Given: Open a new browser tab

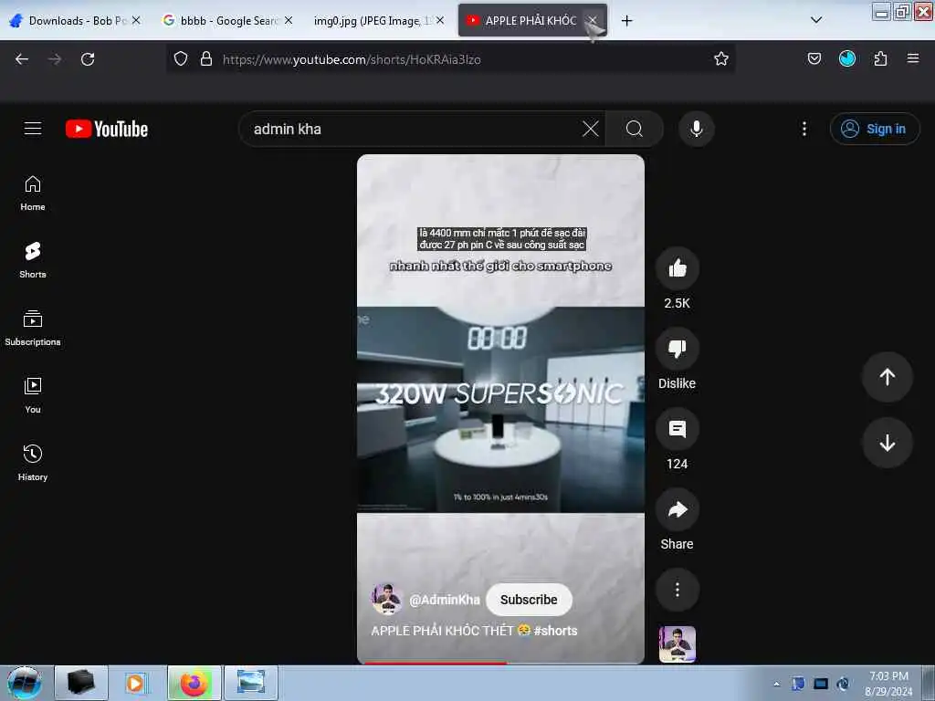Looking at the screenshot, I should 626,21.
